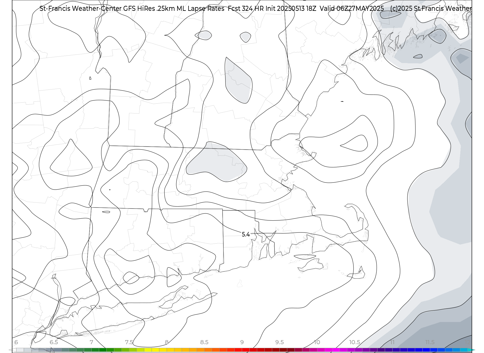Click the map title text 'GFS HiRes .25km ML Lapse Rates'

point(174,9)
